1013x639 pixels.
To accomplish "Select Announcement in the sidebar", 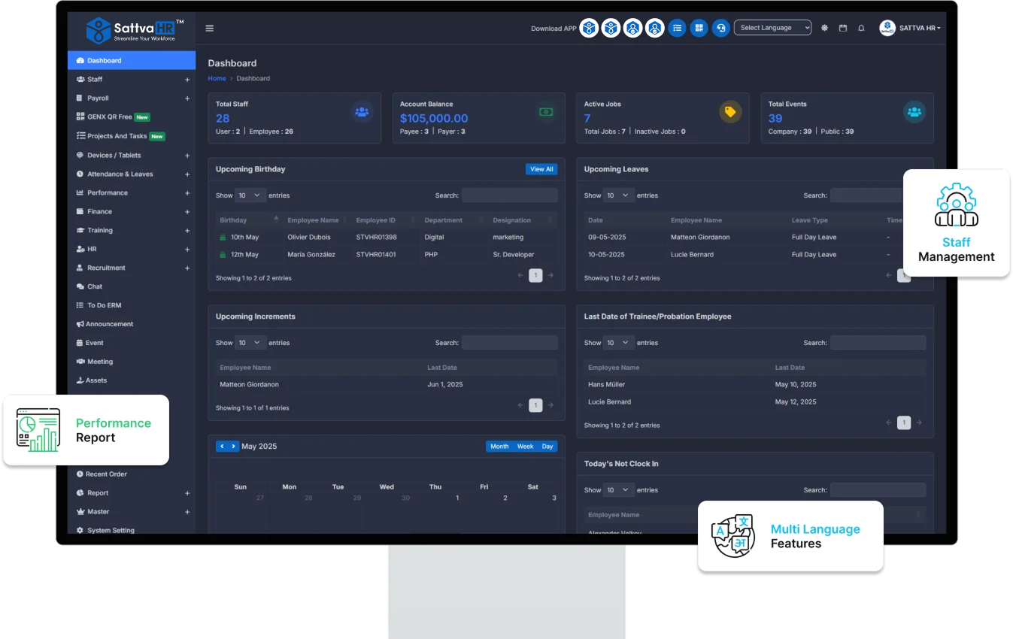I will pos(109,324).
